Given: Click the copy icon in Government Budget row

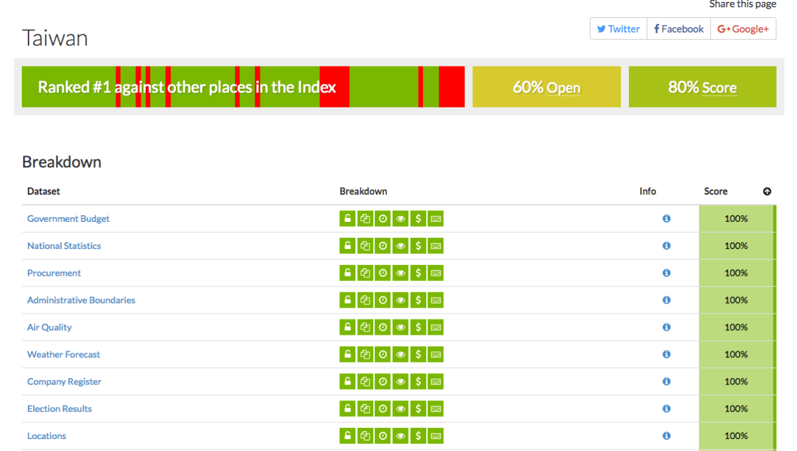Looking at the screenshot, I should pyautogui.click(x=365, y=219).
